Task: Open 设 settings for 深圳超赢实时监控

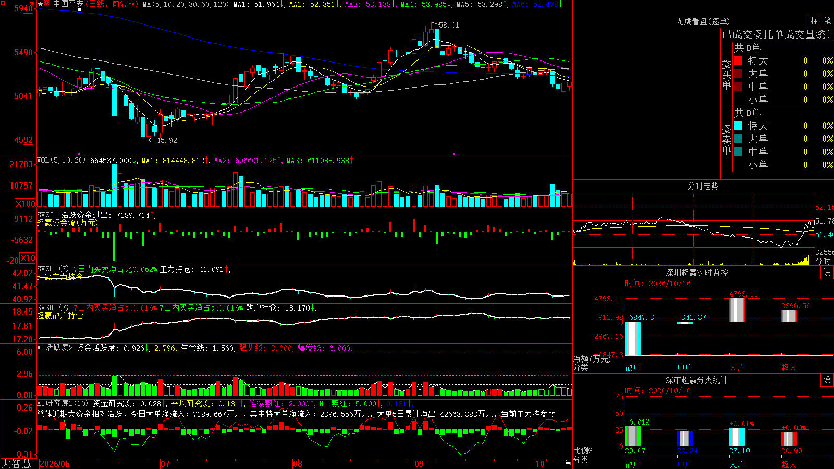Action: (827, 273)
